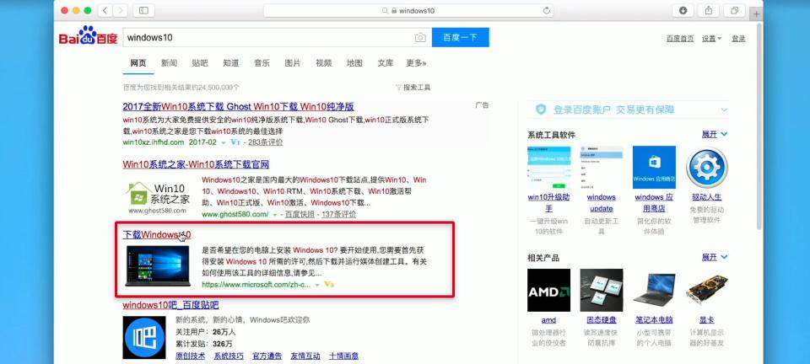Screen dimensions: 810x364
Task: Show all tabs overview button
Action: tap(735, 10)
